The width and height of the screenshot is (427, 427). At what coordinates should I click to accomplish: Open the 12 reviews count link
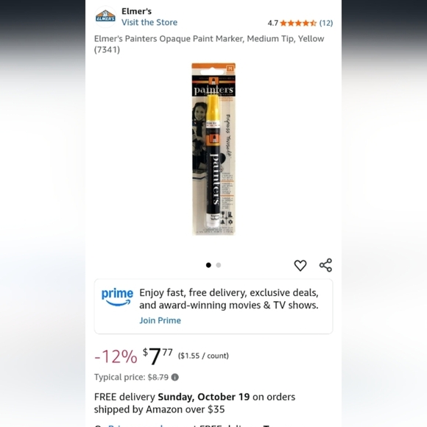pyautogui.click(x=326, y=23)
